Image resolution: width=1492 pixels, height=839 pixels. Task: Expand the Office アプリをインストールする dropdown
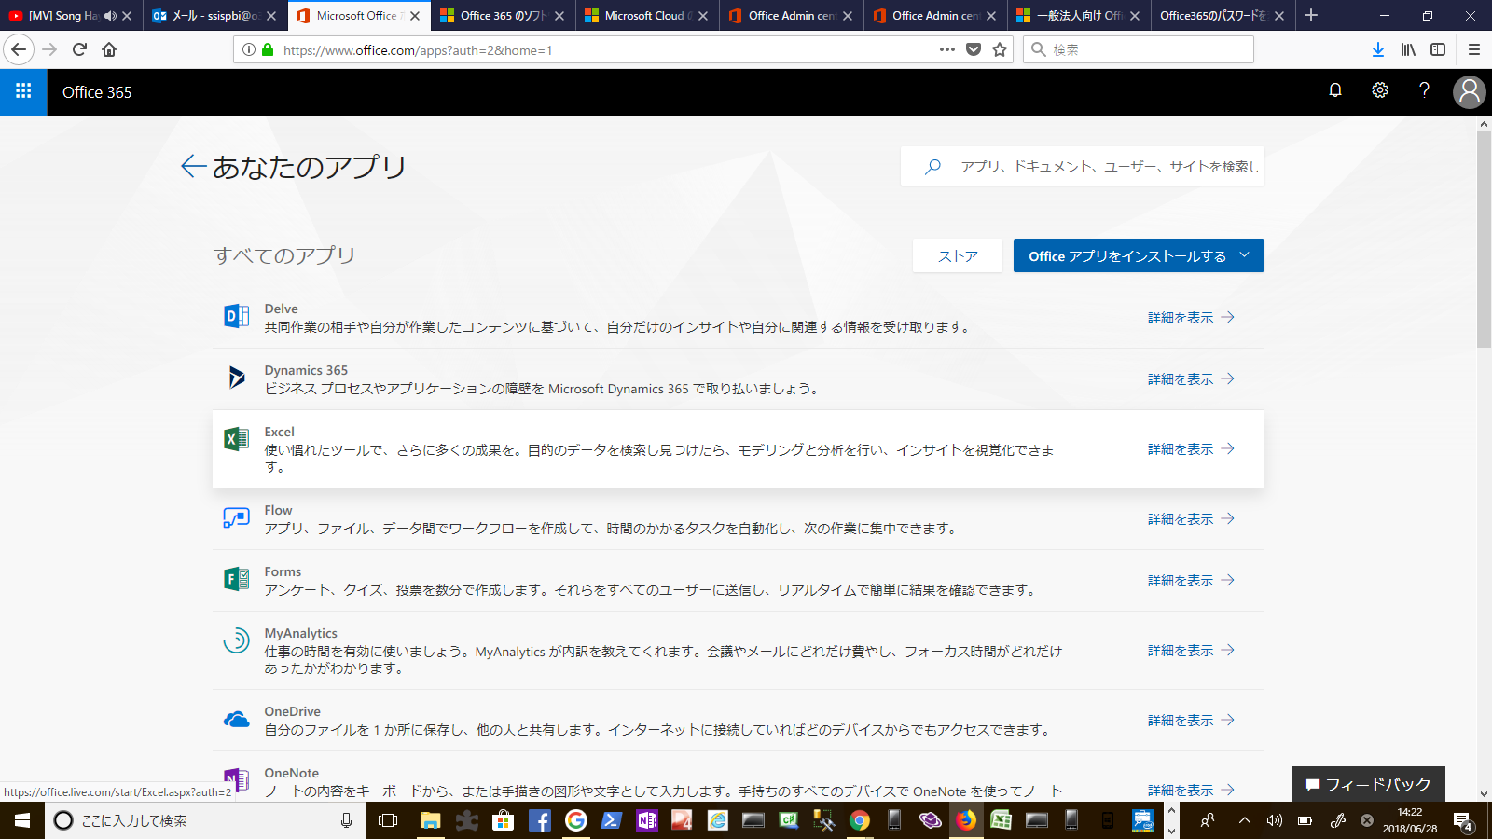click(1244, 255)
